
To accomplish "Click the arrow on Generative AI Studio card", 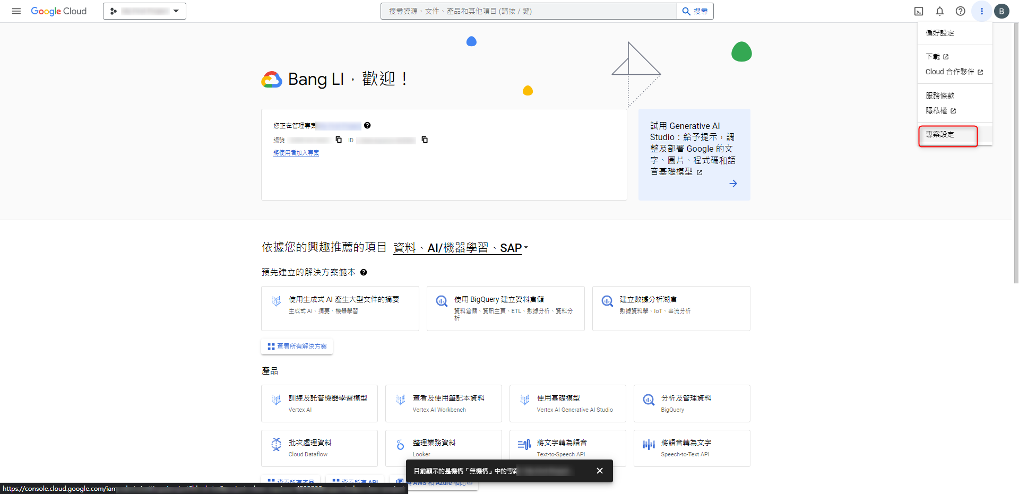I will click(733, 184).
